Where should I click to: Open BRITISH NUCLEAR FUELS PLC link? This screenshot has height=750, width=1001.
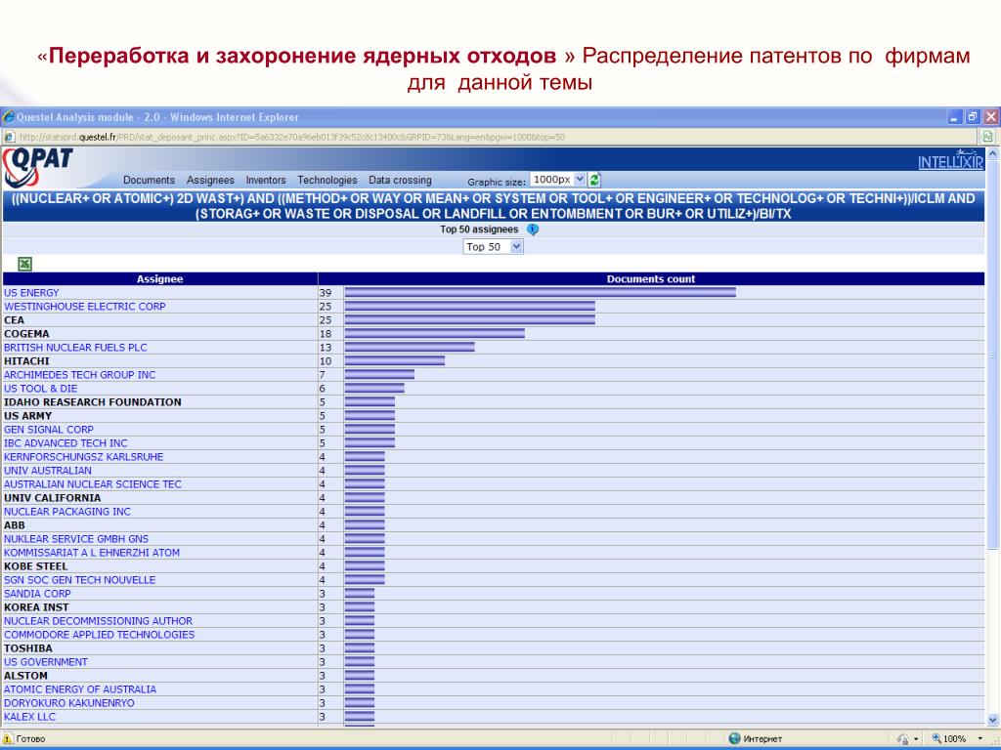pos(75,348)
